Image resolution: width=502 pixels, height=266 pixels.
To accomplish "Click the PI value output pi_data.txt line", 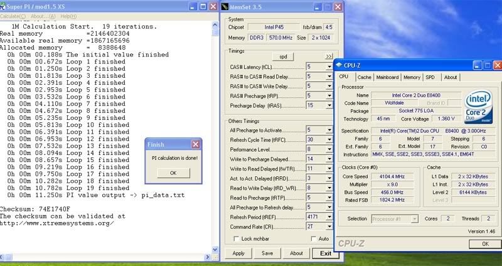I will point(96,195).
